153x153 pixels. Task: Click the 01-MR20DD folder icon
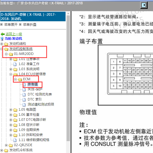(x=11, y=54)
